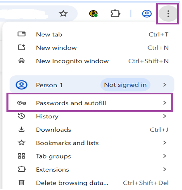
Task: Expand Passwords and autofill submenu chevron
Action: pos(165,103)
